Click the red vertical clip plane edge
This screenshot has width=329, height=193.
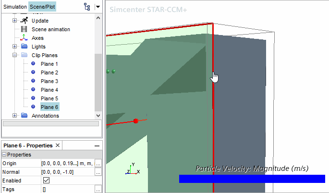pyautogui.click(x=213, y=108)
